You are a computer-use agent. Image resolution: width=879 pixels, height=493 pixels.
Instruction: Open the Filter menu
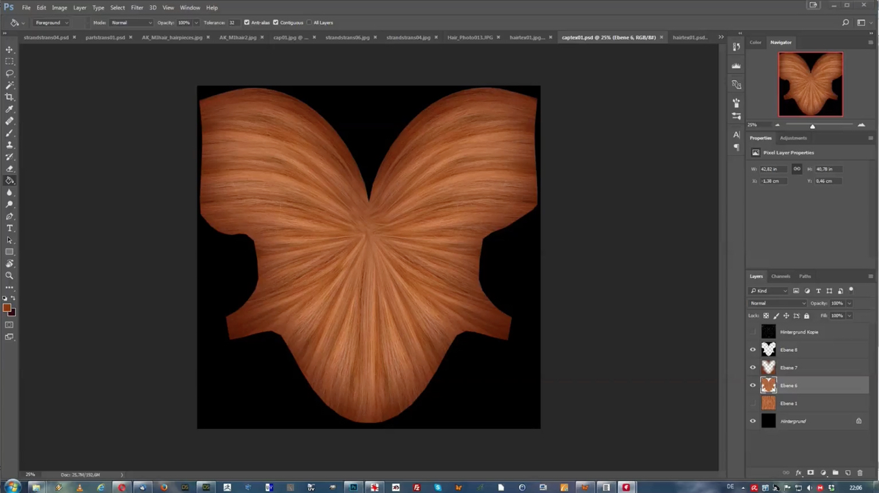pos(137,7)
